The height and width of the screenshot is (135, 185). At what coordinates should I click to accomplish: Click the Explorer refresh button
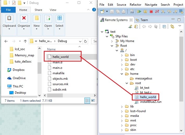[x=85, y=41]
